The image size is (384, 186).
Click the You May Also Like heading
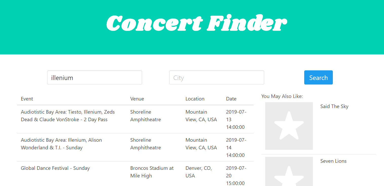(x=282, y=96)
